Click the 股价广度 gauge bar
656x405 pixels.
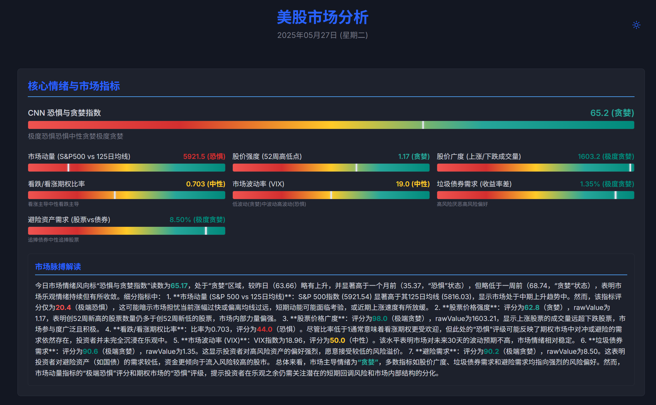(536, 167)
